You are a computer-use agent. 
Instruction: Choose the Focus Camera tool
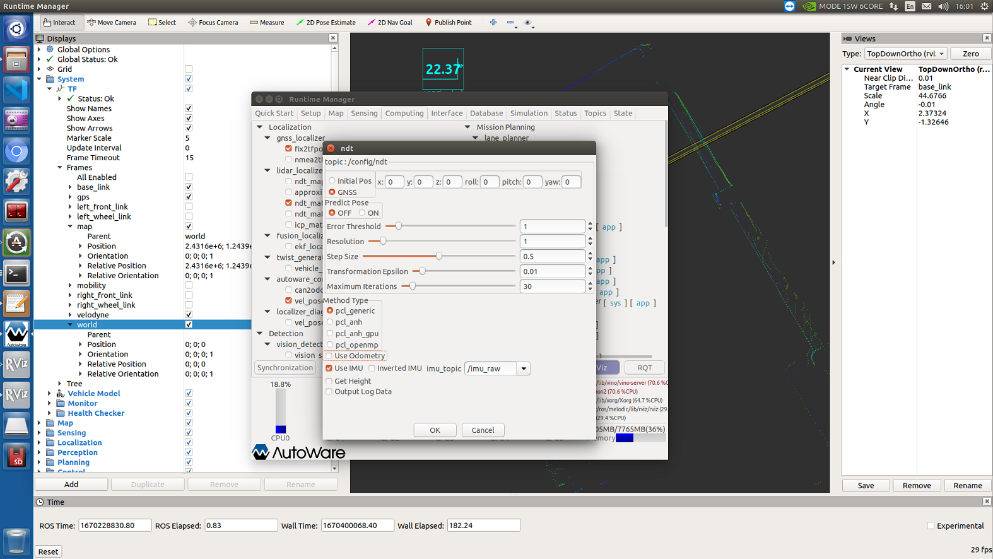click(213, 23)
